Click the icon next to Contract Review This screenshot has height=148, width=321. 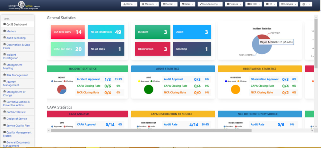[4, 112]
